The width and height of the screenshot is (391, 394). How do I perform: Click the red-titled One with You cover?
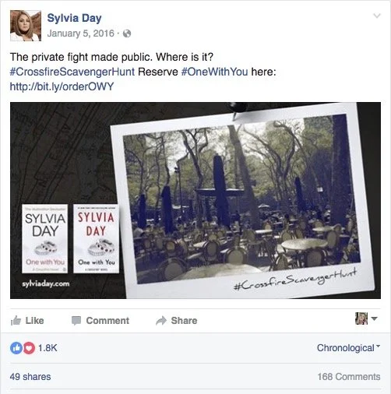(97, 238)
